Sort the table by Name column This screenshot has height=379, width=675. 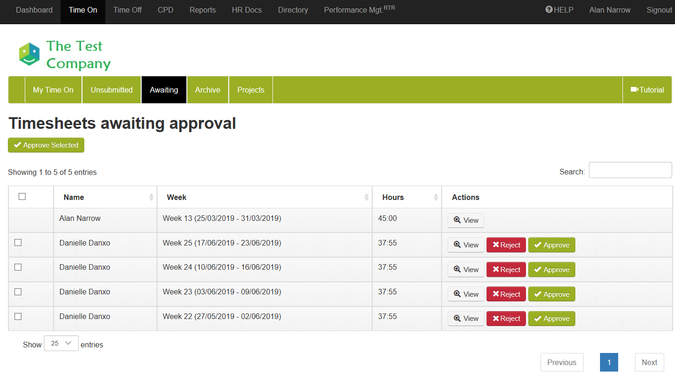point(105,197)
